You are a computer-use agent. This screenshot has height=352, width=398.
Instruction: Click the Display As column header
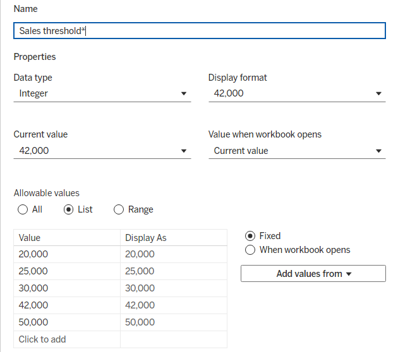(x=173, y=238)
